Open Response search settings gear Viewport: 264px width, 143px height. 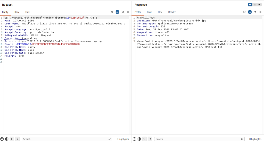coord(139,139)
